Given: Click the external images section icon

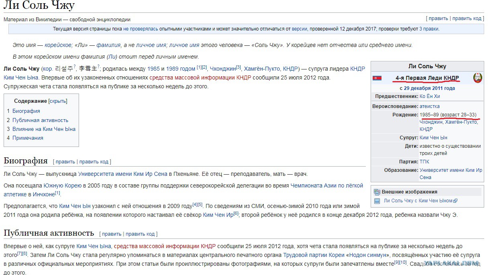Looking at the screenshot, I should tap(377, 192).
